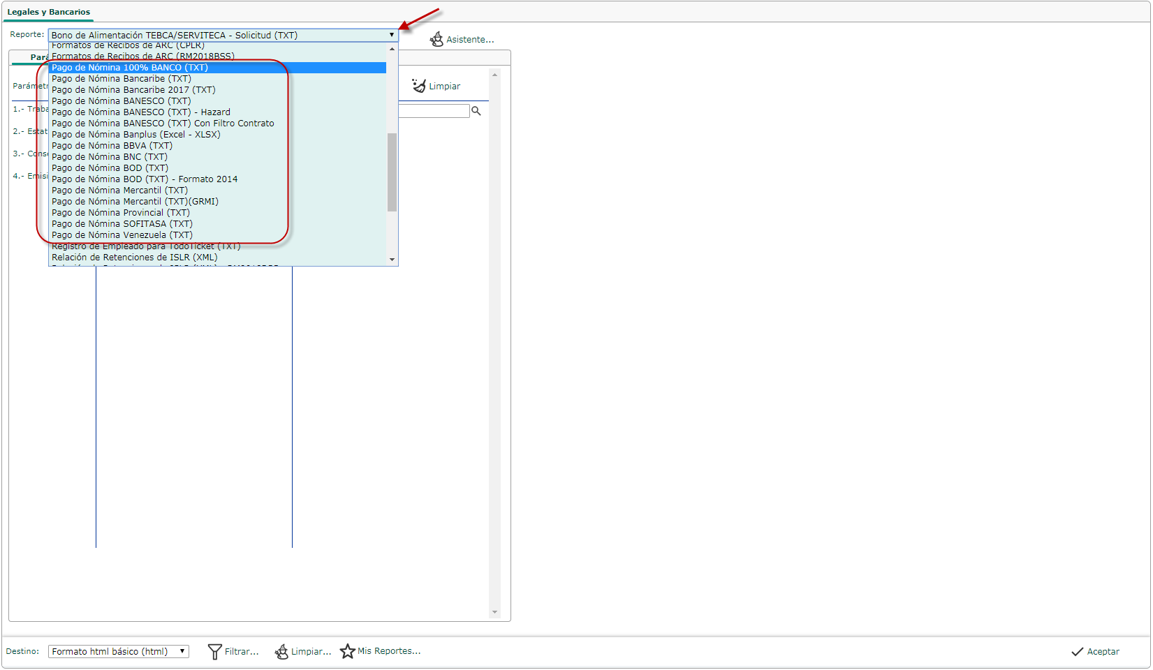Click the Limpiar broom icon in parameters
This screenshot has height=670, width=1153.
(419, 86)
